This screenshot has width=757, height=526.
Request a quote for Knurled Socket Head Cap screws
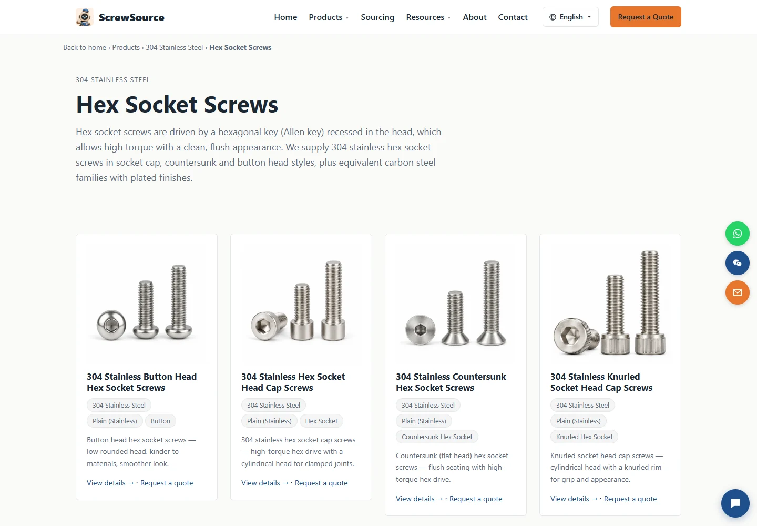click(630, 499)
